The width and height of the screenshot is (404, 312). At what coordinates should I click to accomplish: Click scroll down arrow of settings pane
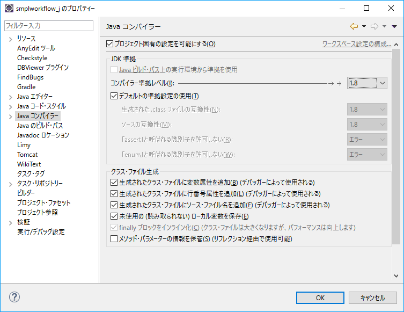pos(396,276)
